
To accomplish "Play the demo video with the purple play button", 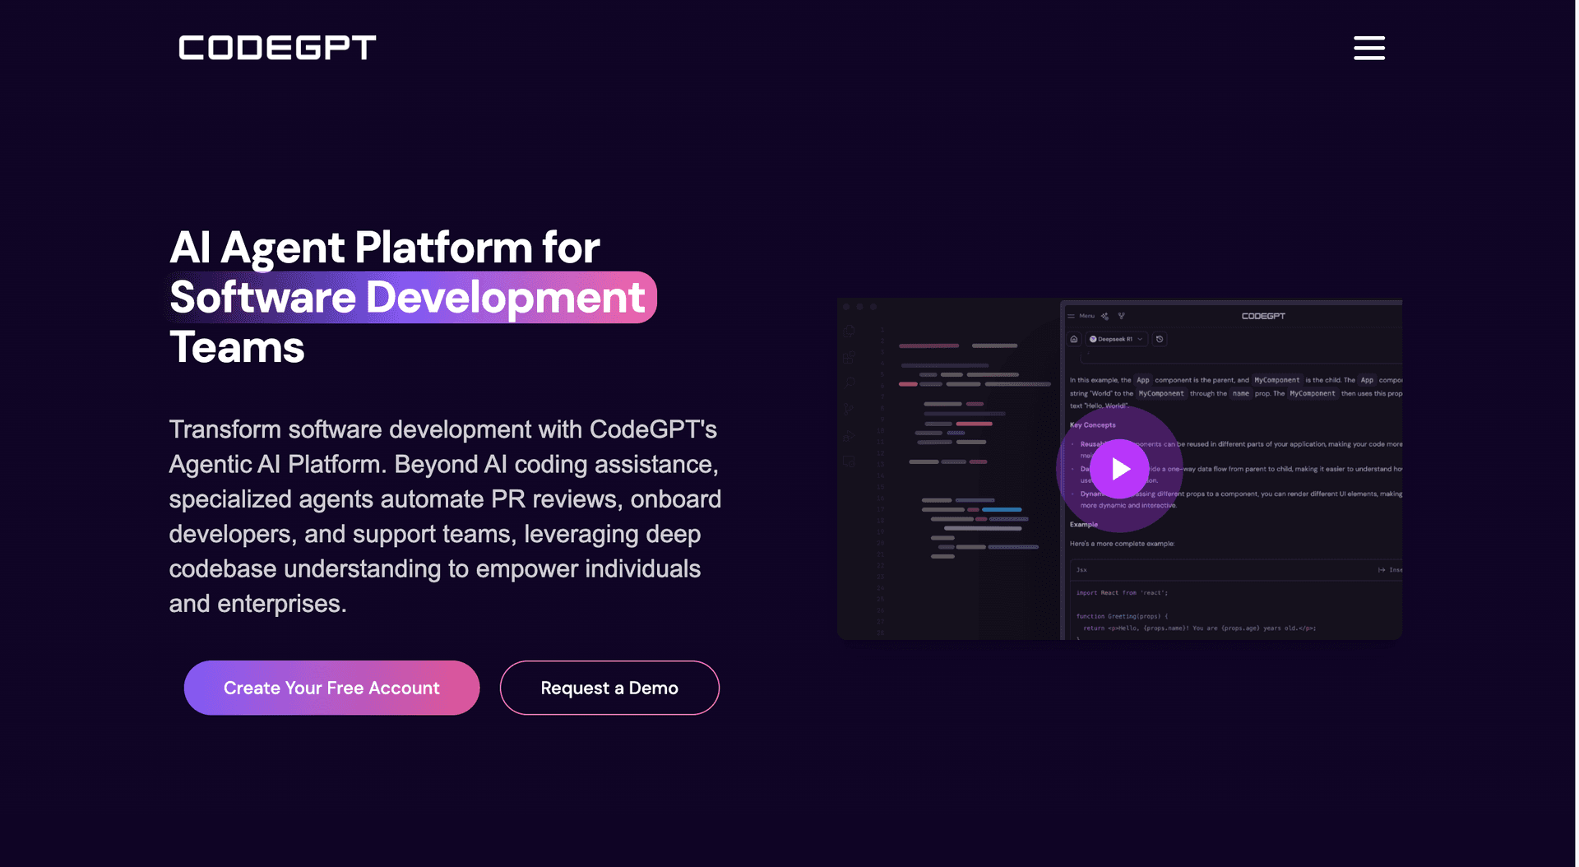I will (1119, 469).
